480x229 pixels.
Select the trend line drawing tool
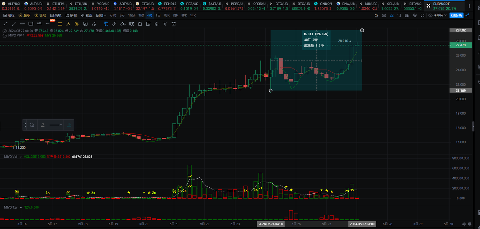click(x=6, y=24)
